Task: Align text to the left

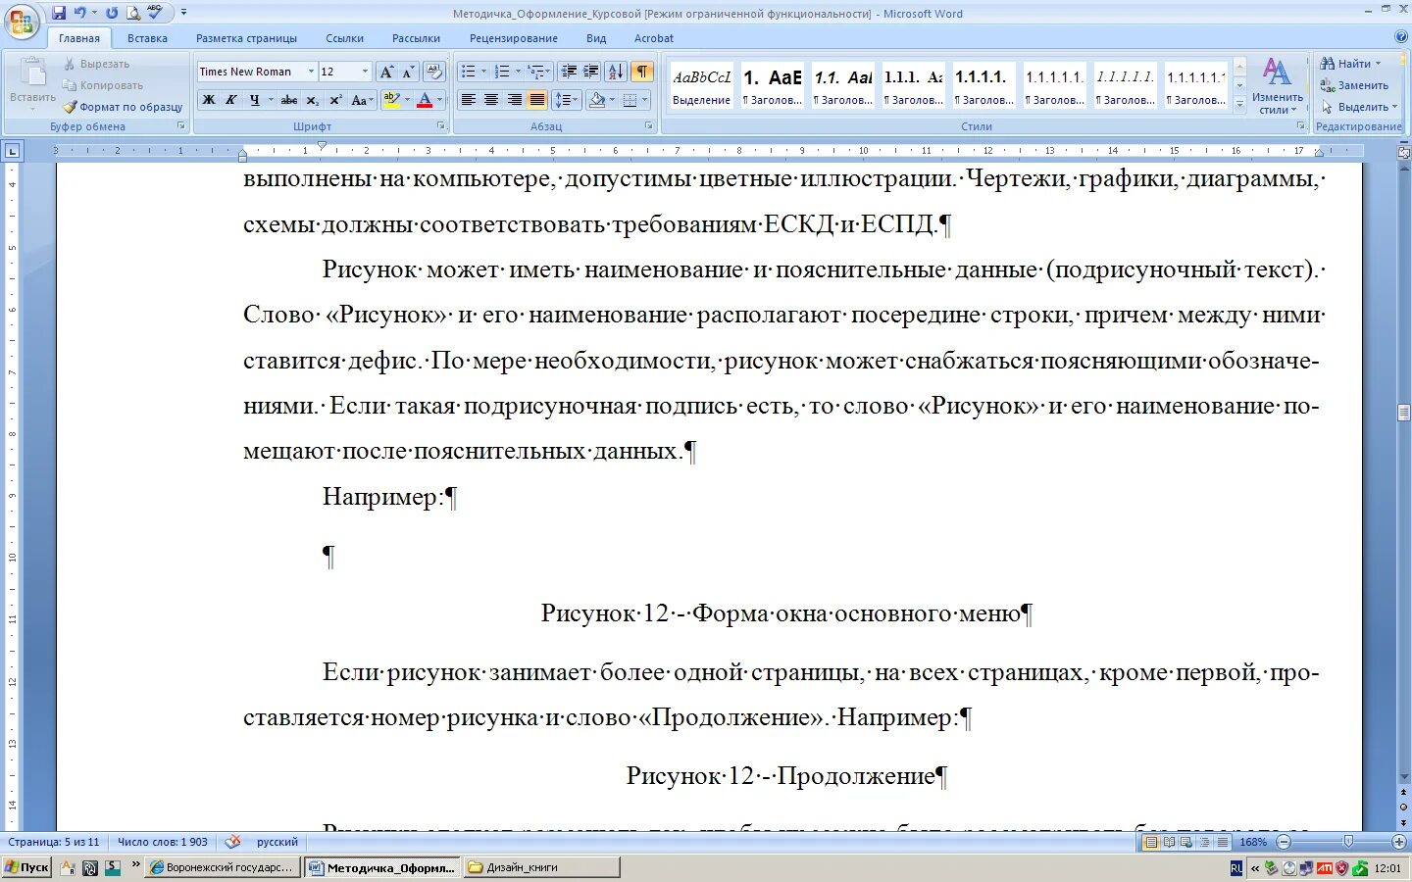Action: tap(469, 100)
